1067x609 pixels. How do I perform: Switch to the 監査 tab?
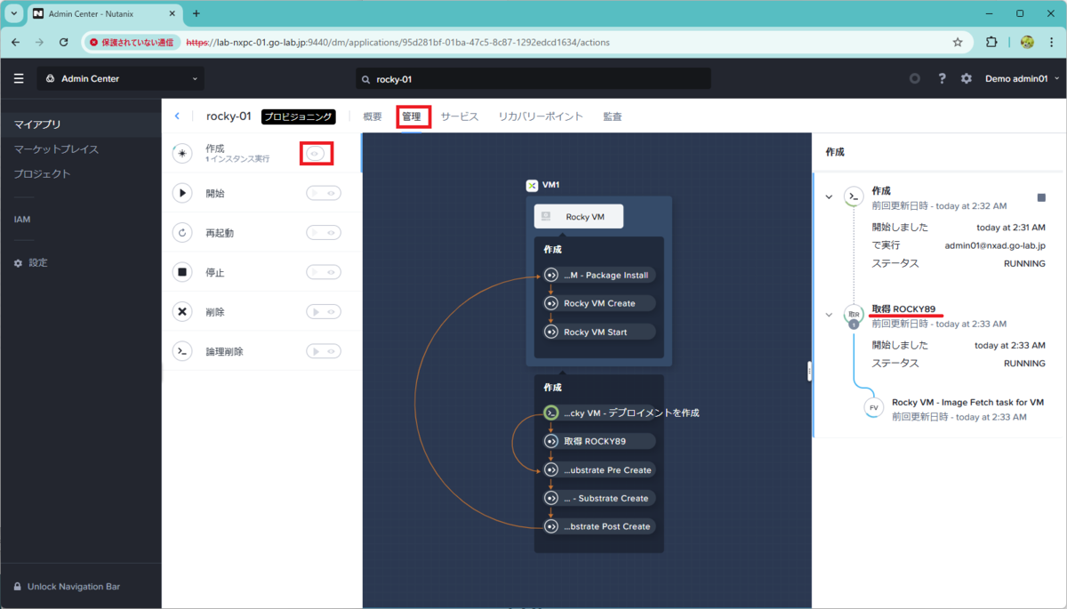tap(613, 116)
